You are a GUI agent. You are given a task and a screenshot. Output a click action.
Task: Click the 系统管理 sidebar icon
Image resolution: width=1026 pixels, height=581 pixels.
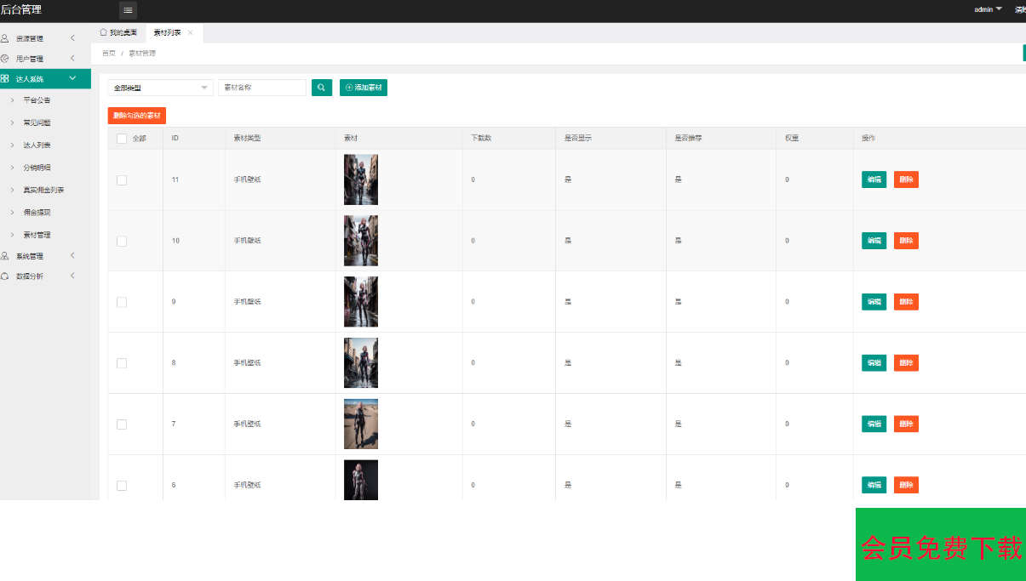tap(5, 256)
